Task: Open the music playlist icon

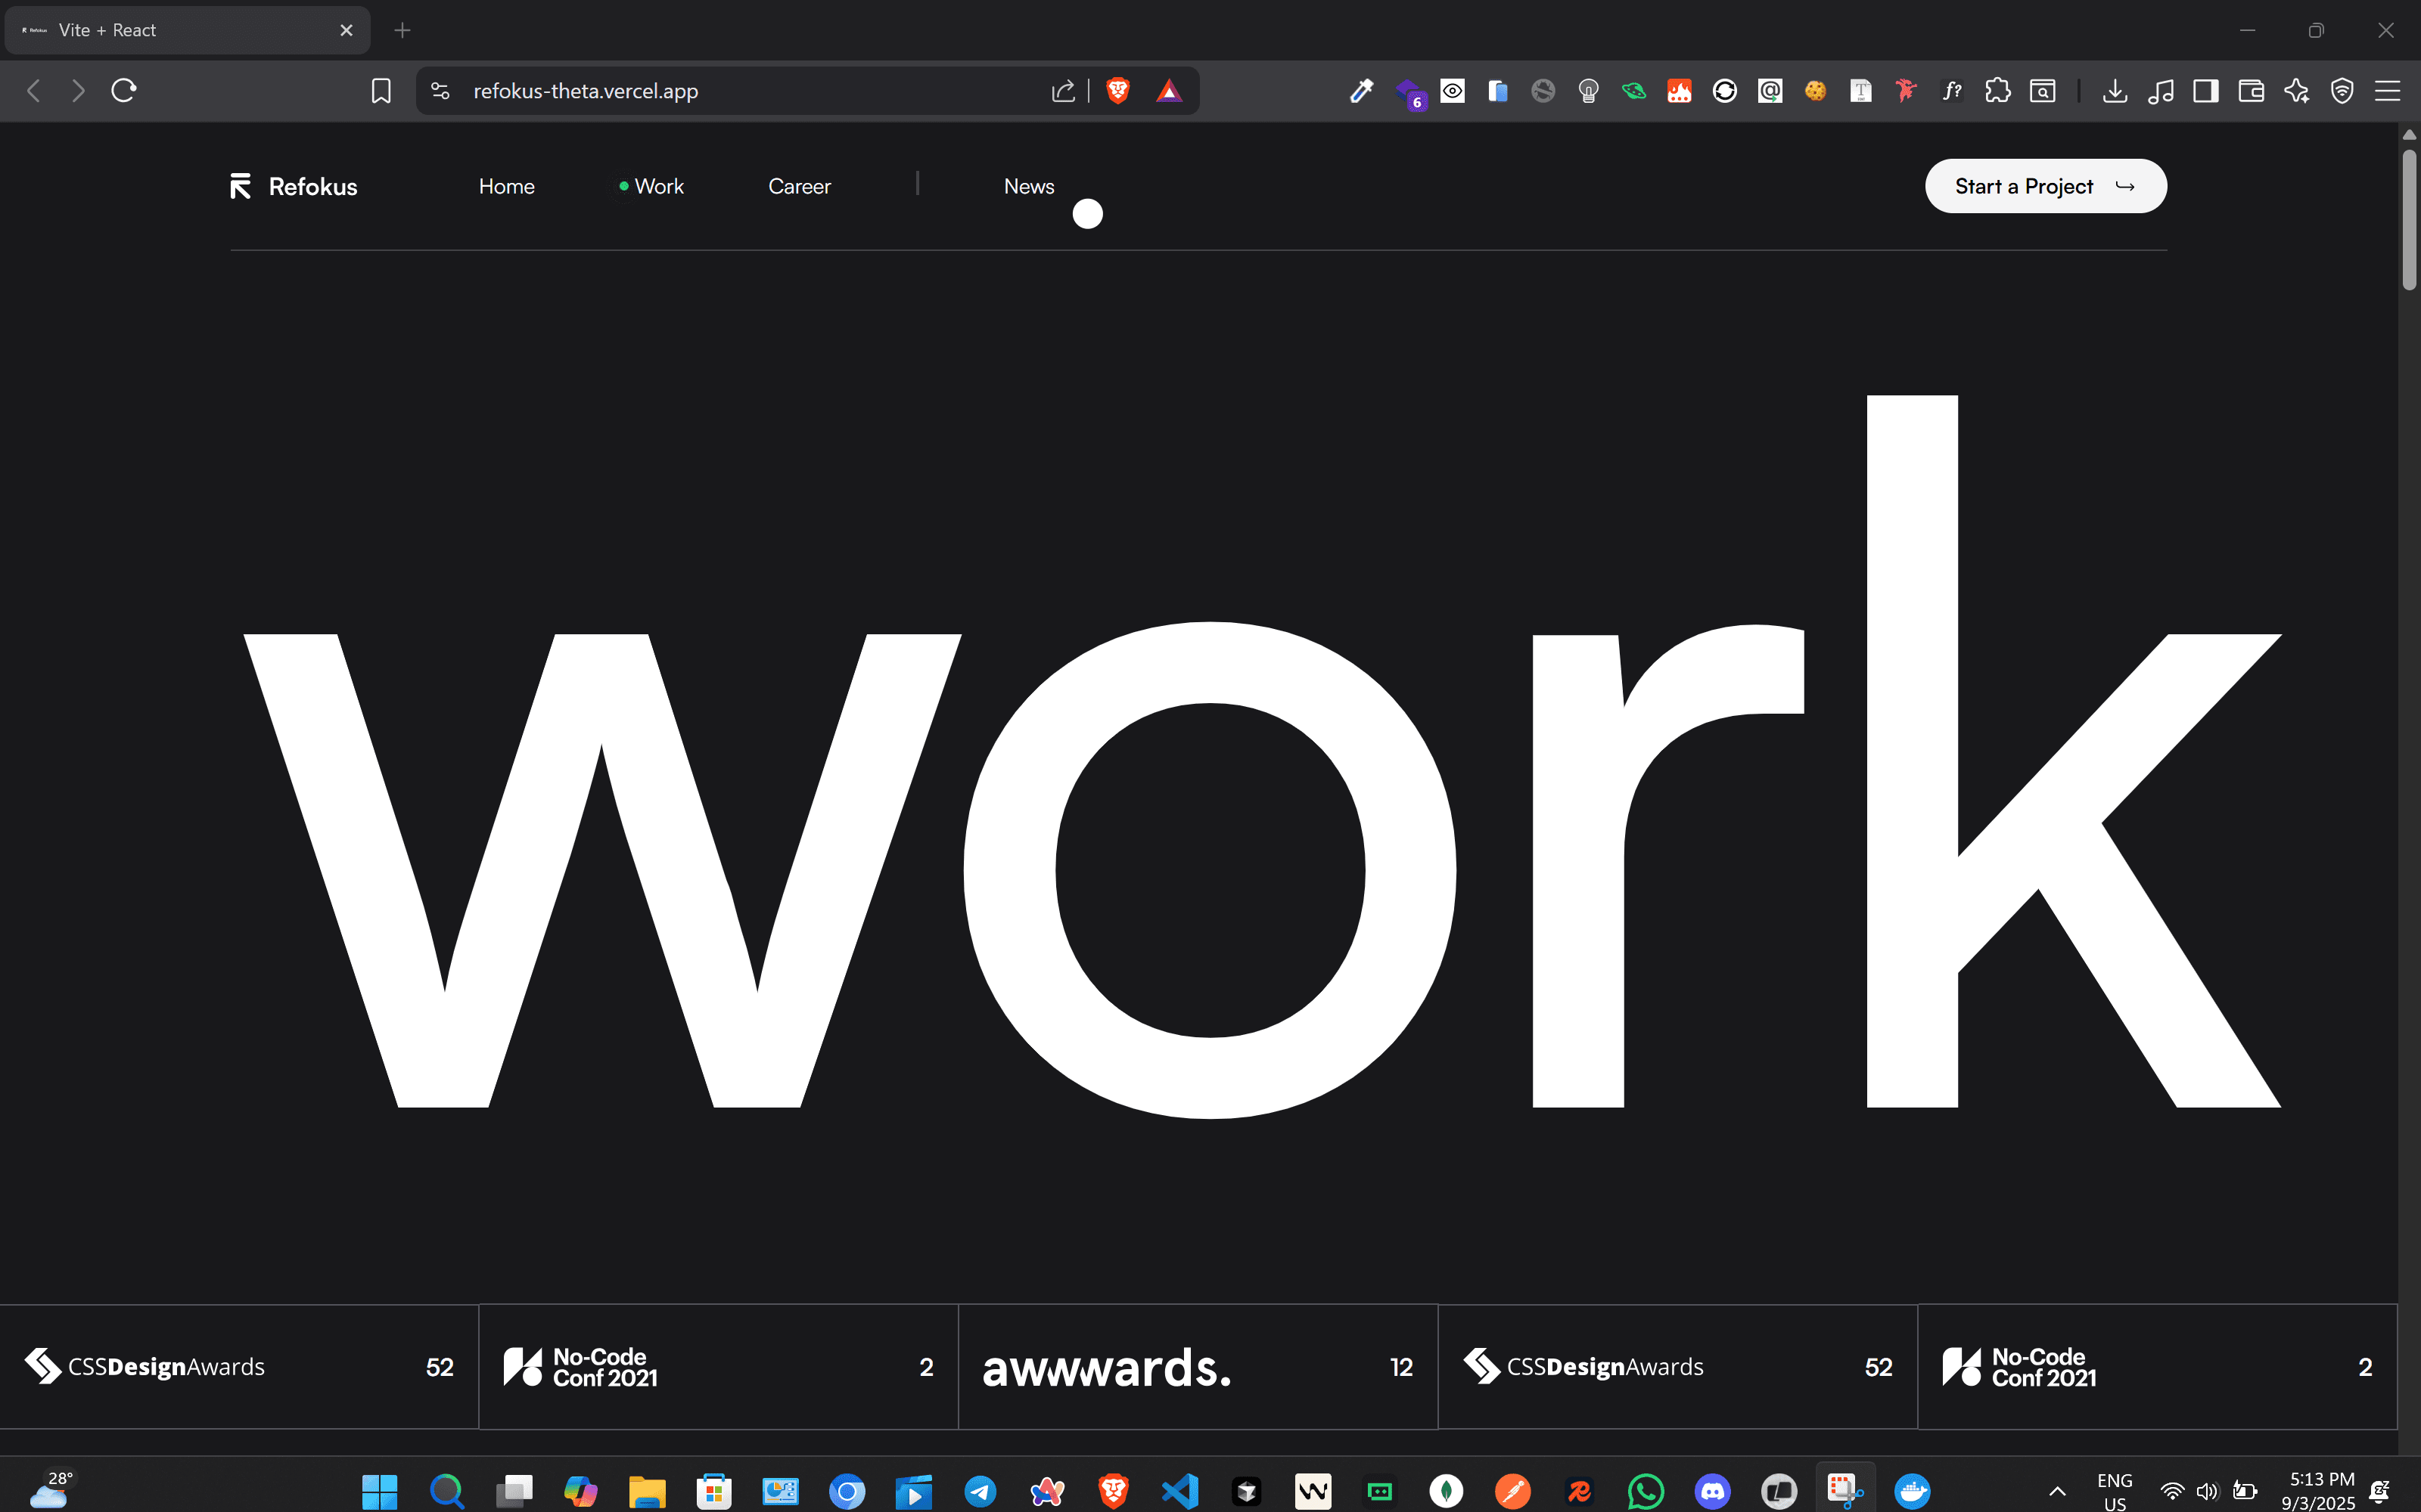Action: [2161, 91]
